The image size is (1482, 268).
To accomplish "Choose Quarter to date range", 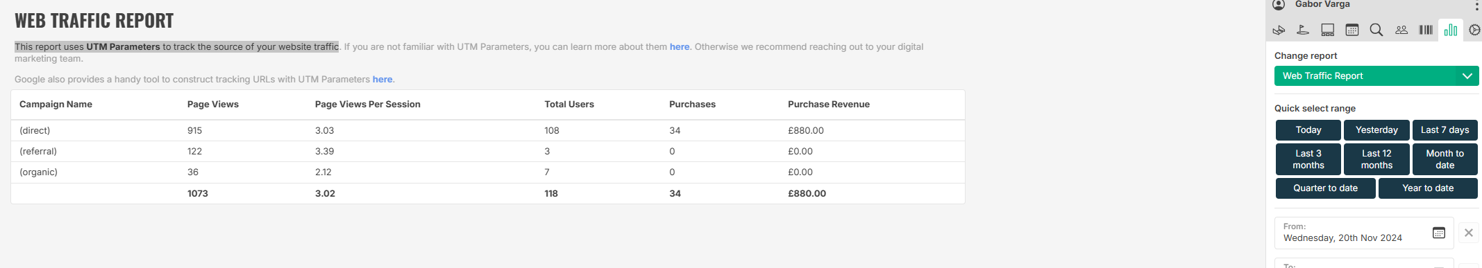I will pyautogui.click(x=1325, y=188).
